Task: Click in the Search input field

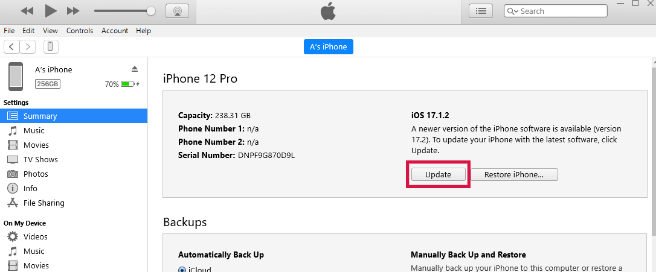Action: pyautogui.click(x=562, y=11)
